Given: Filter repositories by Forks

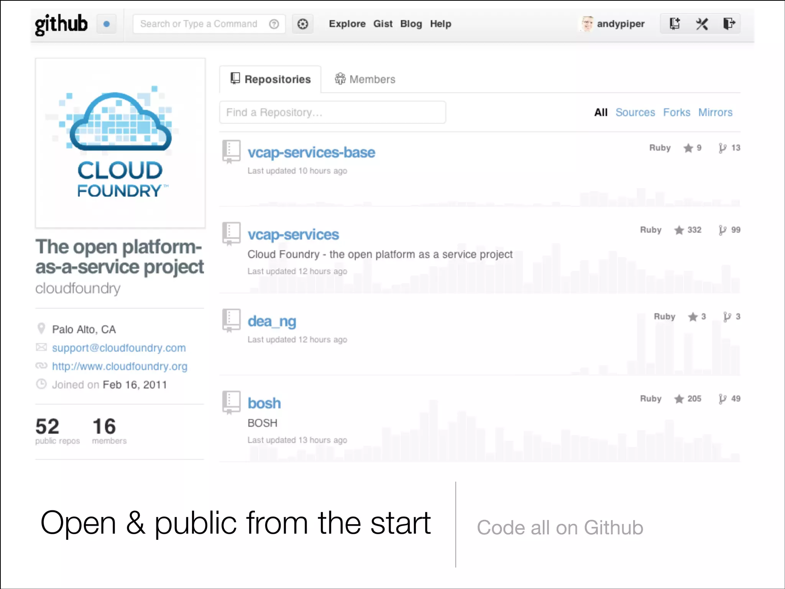Looking at the screenshot, I should click(677, 112).
